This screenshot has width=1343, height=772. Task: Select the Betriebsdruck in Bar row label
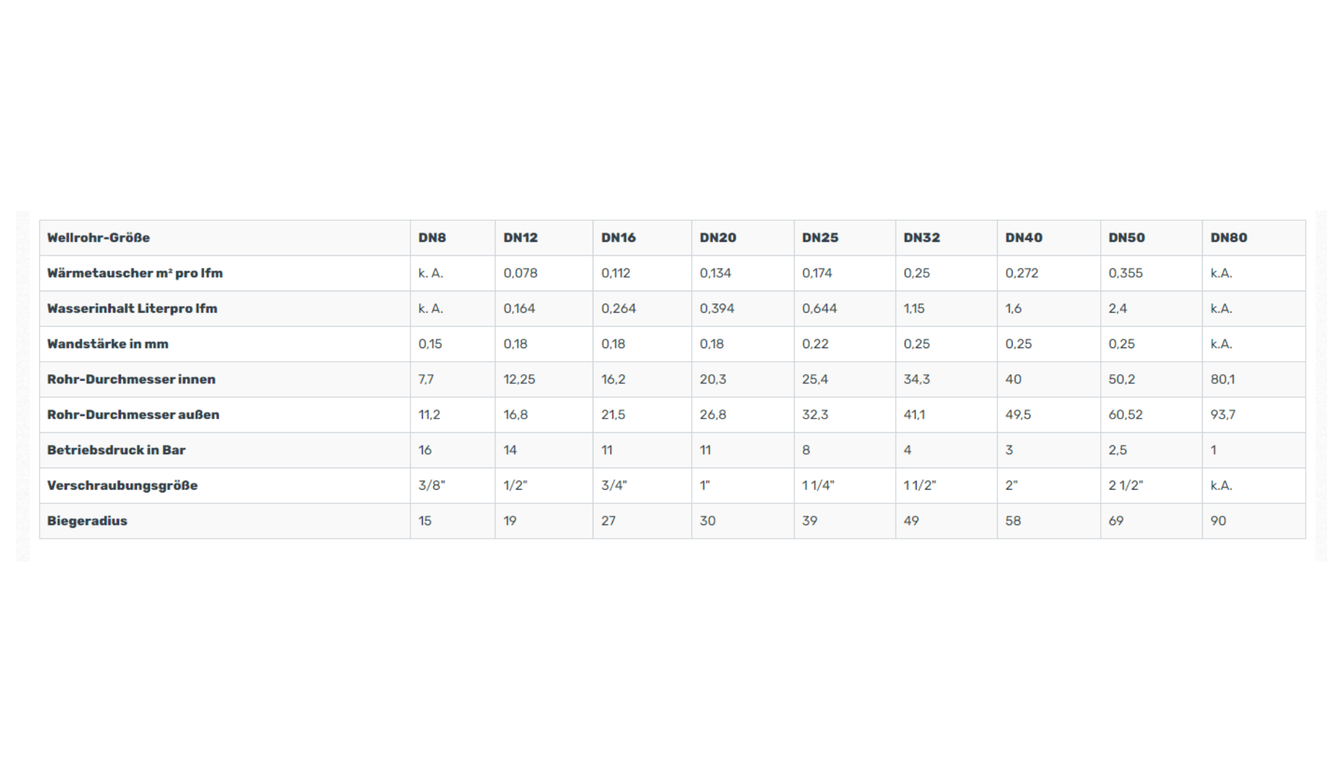(116, 450)
